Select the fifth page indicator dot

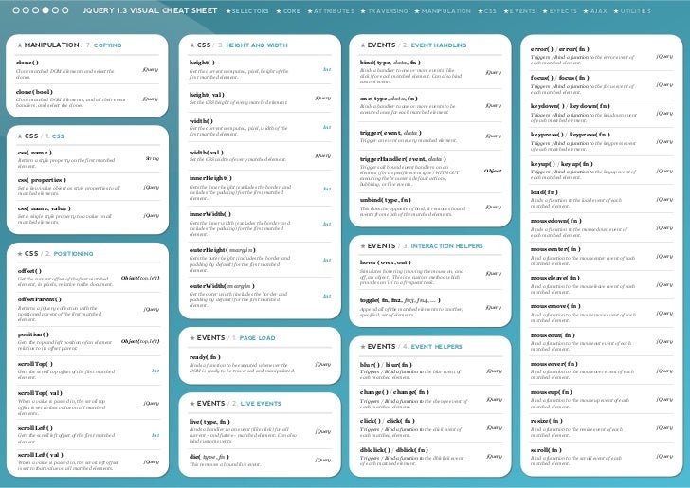pyautogui.click(x=55, y=10)
